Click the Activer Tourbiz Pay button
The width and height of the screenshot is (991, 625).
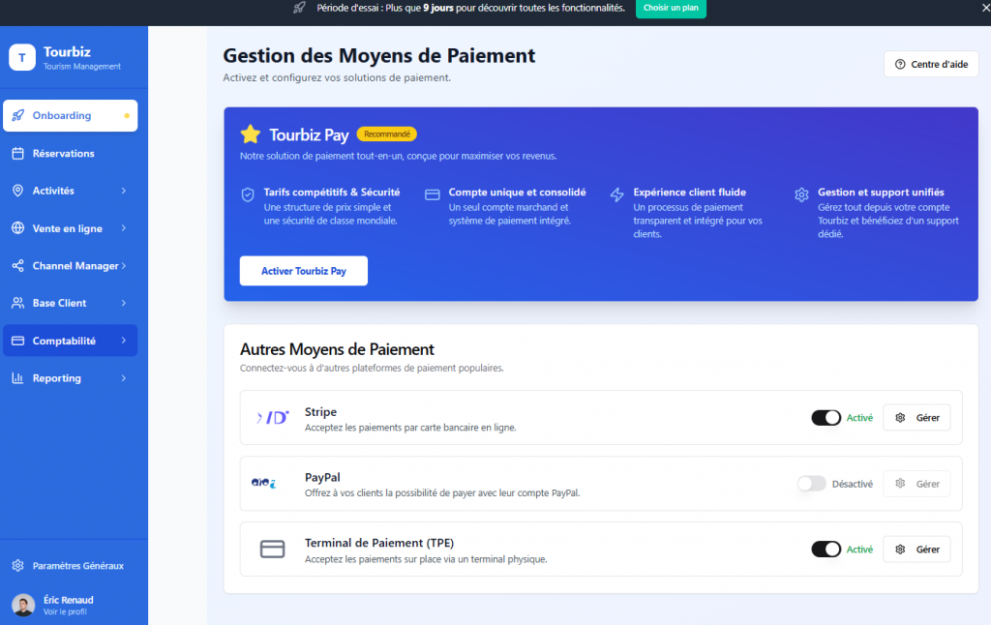303,271
